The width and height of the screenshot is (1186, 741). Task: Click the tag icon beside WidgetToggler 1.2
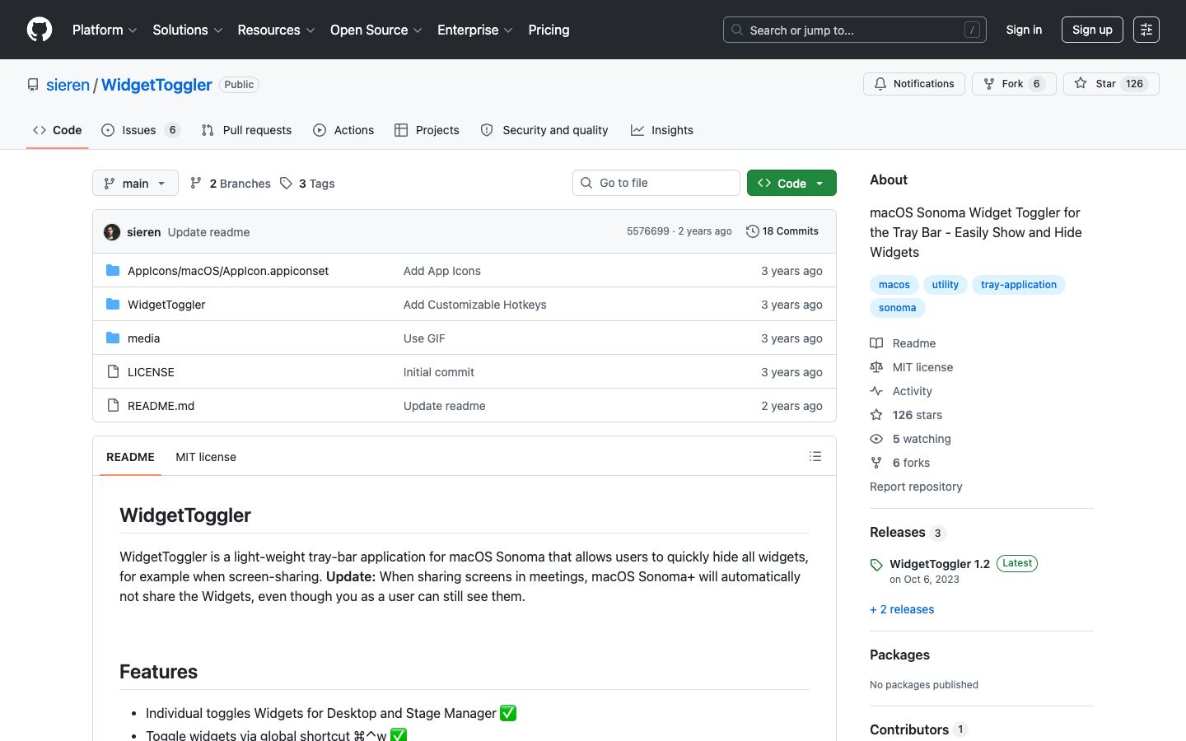point(876,565)
